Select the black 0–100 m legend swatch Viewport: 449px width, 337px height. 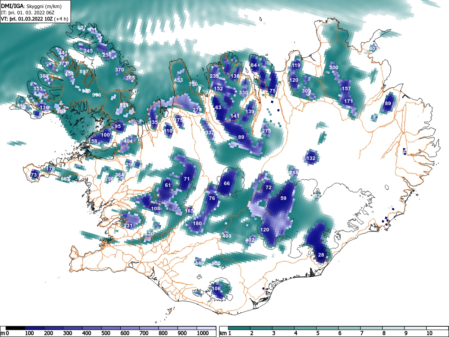tap(15, 328)
